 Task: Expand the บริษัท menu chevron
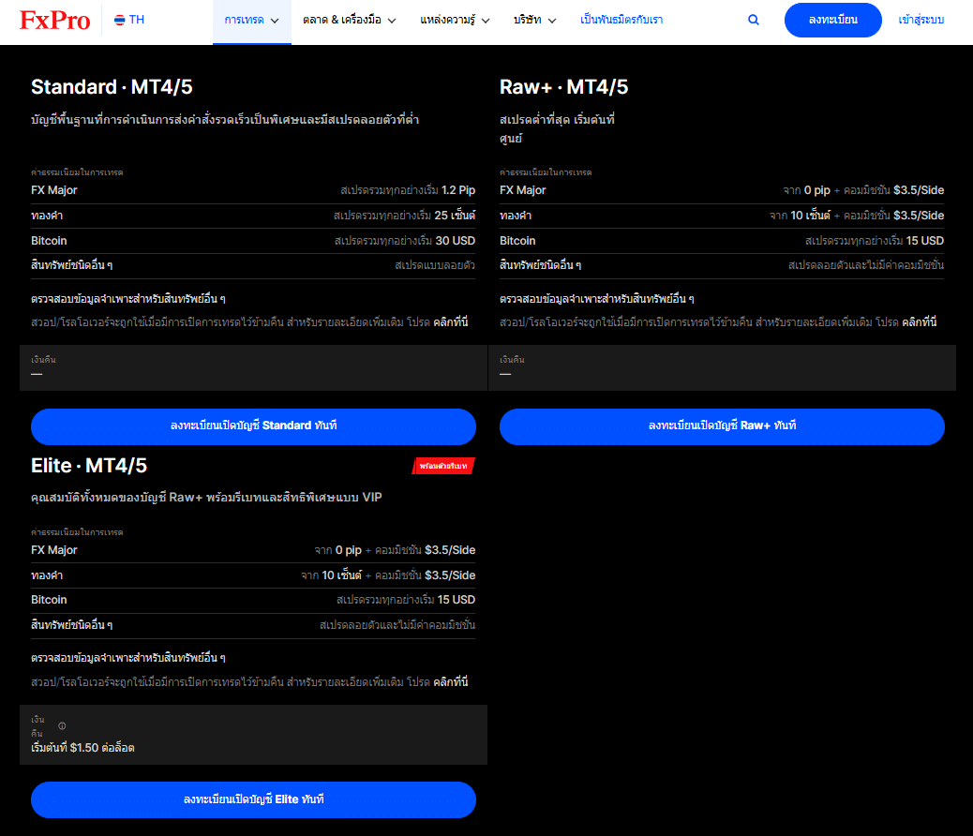(x=552, y=21)
